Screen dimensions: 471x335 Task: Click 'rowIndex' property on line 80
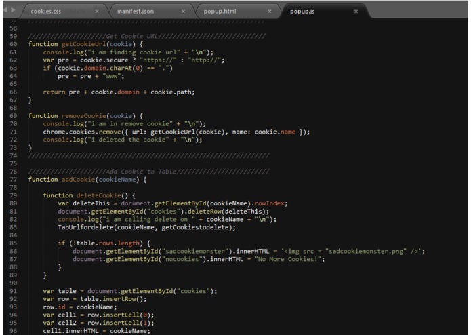[269, 203]
